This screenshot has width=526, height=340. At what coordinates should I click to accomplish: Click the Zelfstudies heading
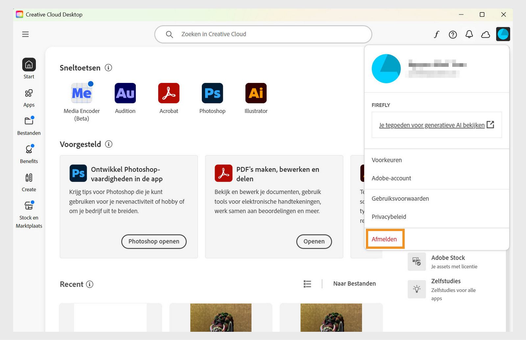tap(446, 281)
